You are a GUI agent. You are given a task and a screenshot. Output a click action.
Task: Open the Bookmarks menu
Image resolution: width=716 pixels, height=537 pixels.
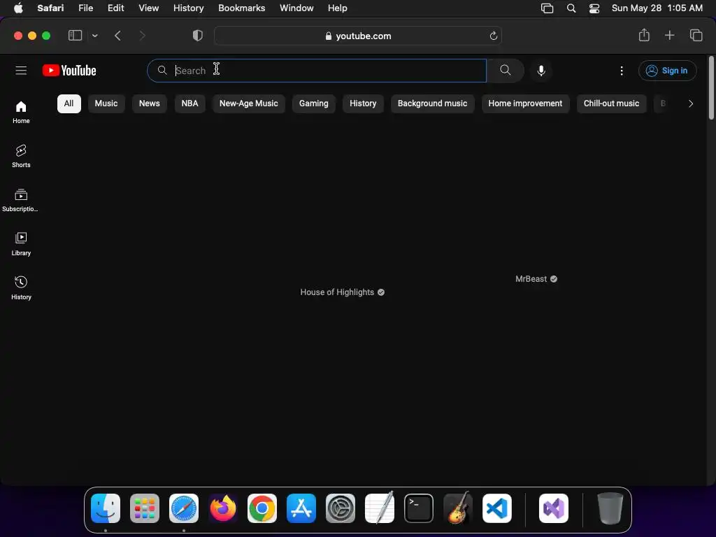point(241,8)
